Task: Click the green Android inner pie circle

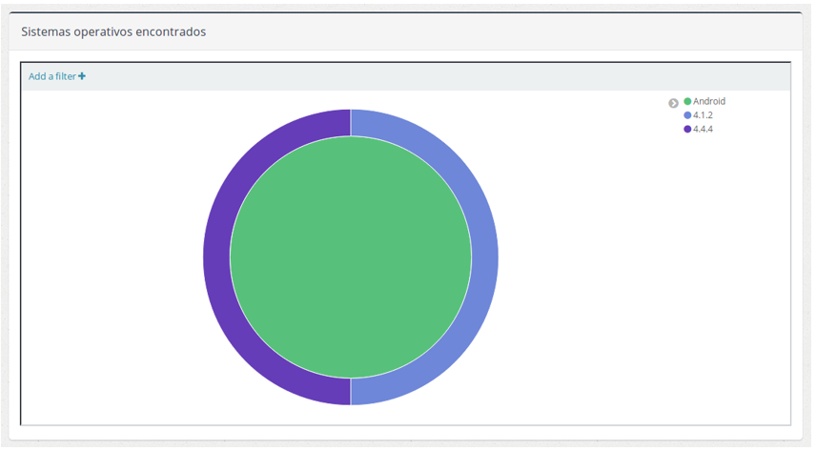Action: [x=351, y=257]
